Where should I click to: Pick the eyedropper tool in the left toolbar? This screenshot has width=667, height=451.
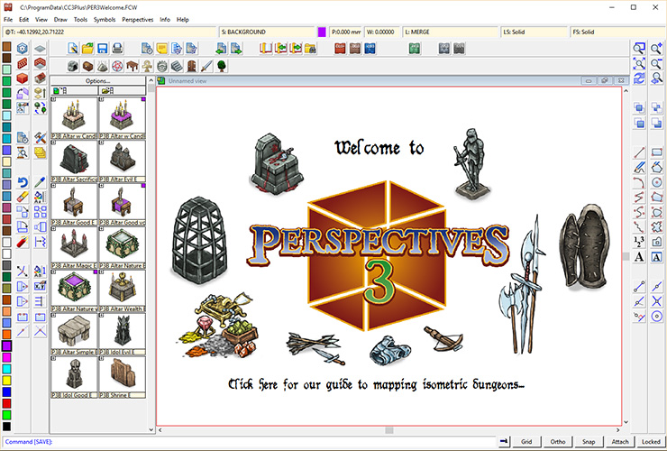click(40, 183)
